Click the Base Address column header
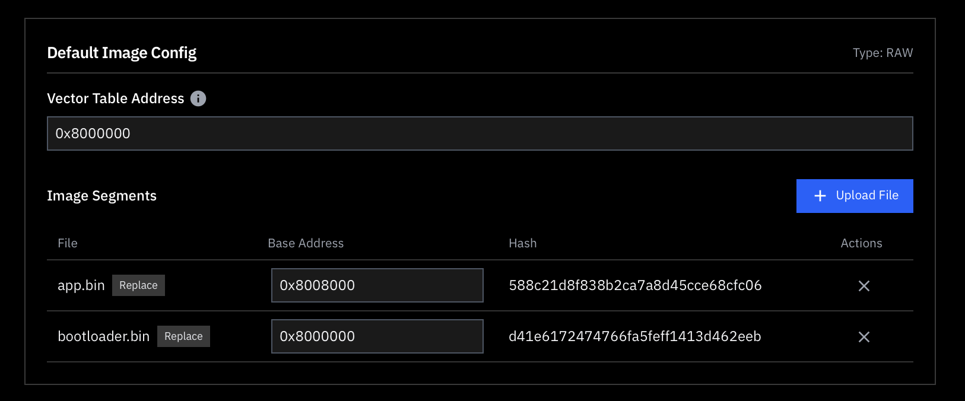This screenshot has width=965, height=401. coord(306,243)
